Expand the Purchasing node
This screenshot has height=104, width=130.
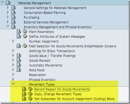[x=8, y=17]
